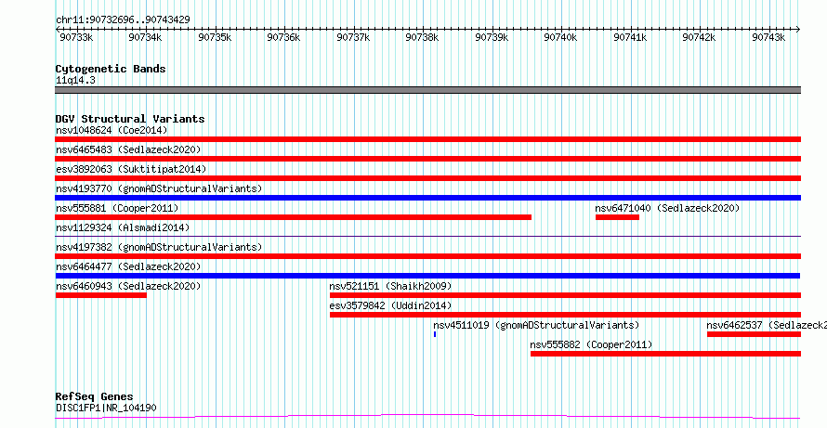
Task: Open nsv6464477 (Sedlazeck2020) label
Action: (128, 266)
